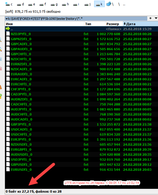Select file USDCADf1_0
Screen dimensions: 158x195
[x=81, y=129]
